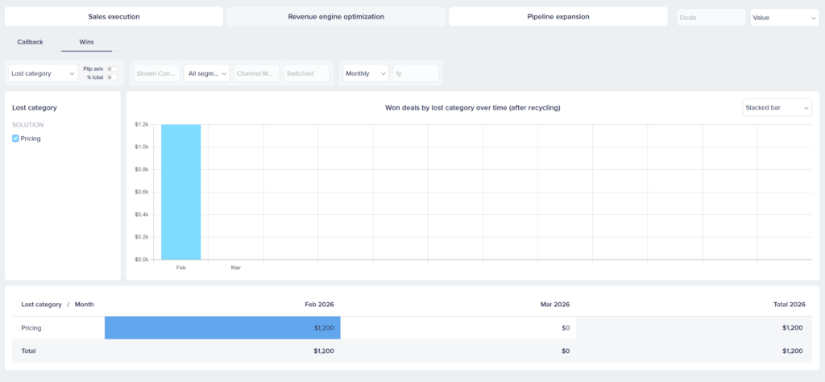Expand the All segments dropdown
This screenshot has height=382, width=825.
[206, 73]
